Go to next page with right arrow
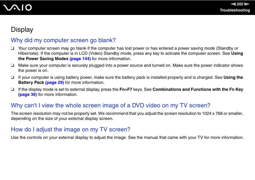The width and height of the screenshot is (255, 180). (247, 4)
